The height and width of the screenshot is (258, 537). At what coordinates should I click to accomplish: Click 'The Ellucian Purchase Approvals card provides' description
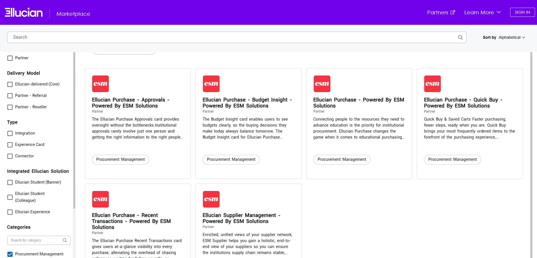pyautogui.click(x=138, y=128)
